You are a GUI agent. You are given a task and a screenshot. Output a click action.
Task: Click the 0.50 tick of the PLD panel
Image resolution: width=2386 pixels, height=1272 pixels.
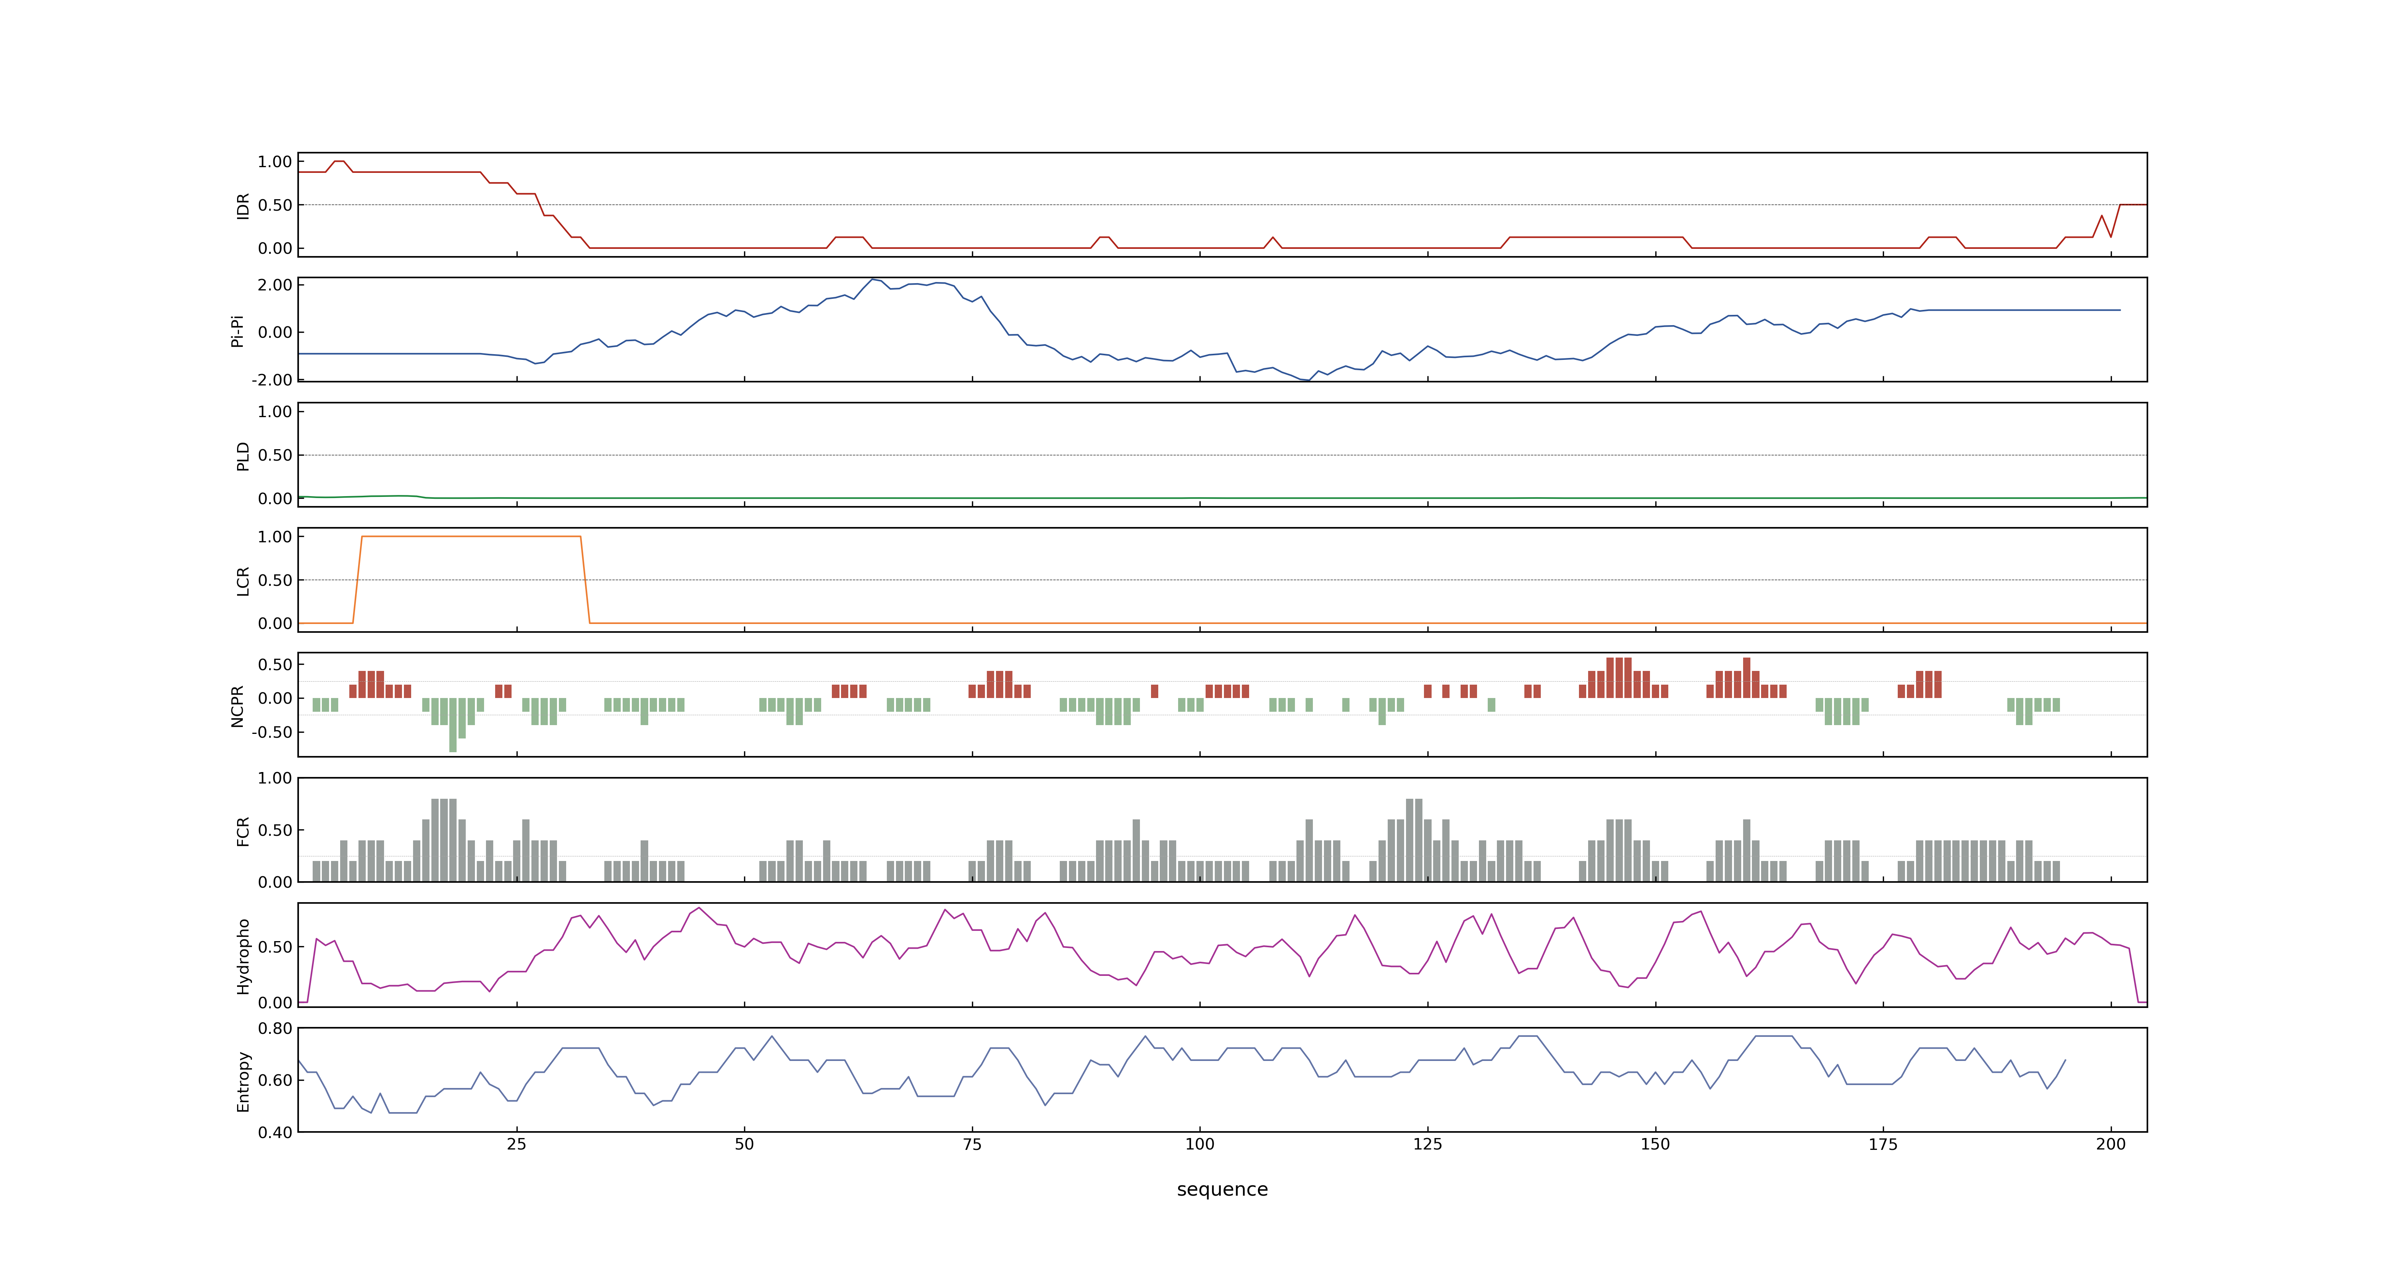click(x=275, y=455)
